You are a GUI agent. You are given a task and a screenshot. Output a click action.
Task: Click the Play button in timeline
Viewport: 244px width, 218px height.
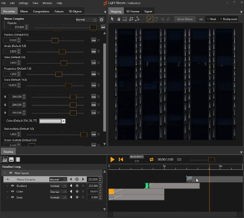click(x=112, y=160)
